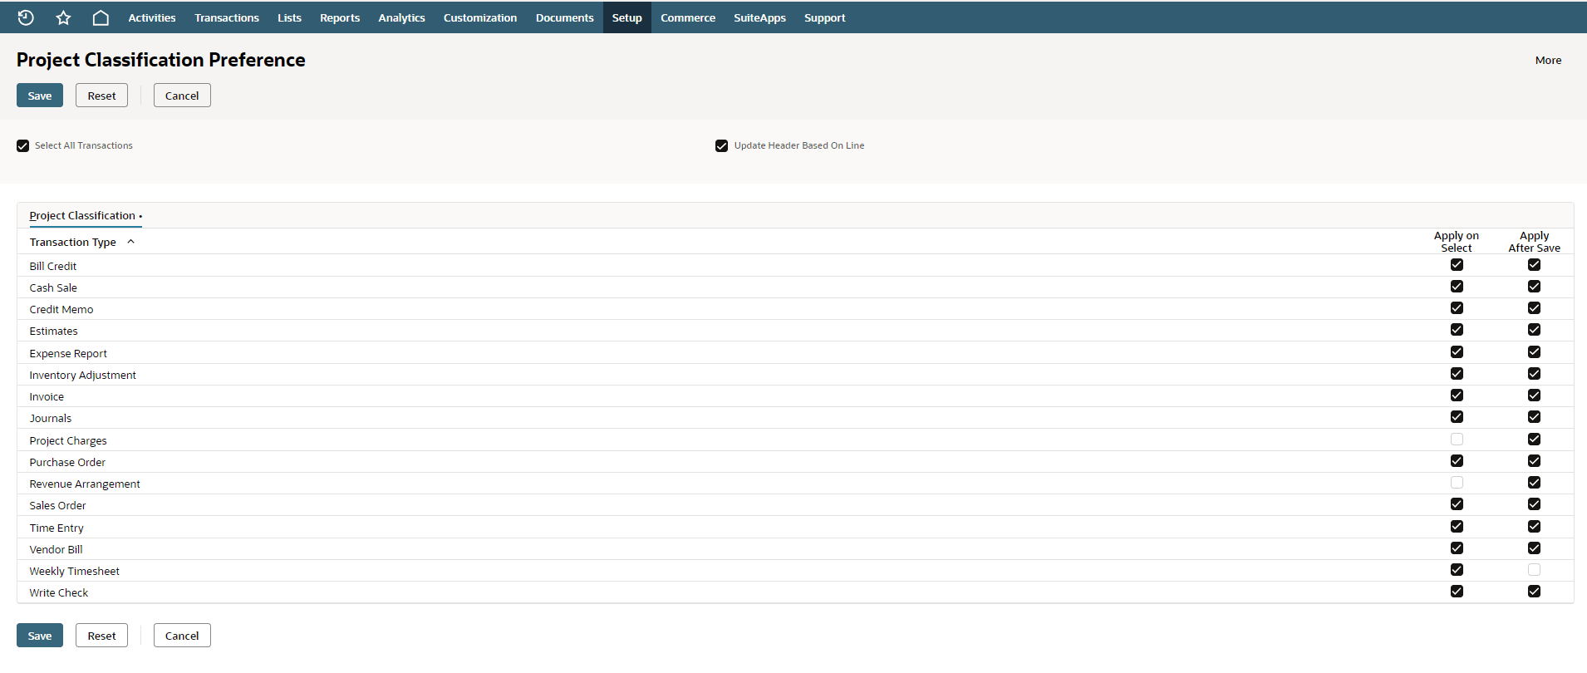Toggle Apply After Save for Revenue Arrangement
This screenshot has width=1587, height=673.
coord(1534,483)
